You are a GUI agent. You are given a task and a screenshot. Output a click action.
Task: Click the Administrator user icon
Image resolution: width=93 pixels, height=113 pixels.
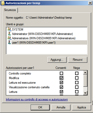9,34
